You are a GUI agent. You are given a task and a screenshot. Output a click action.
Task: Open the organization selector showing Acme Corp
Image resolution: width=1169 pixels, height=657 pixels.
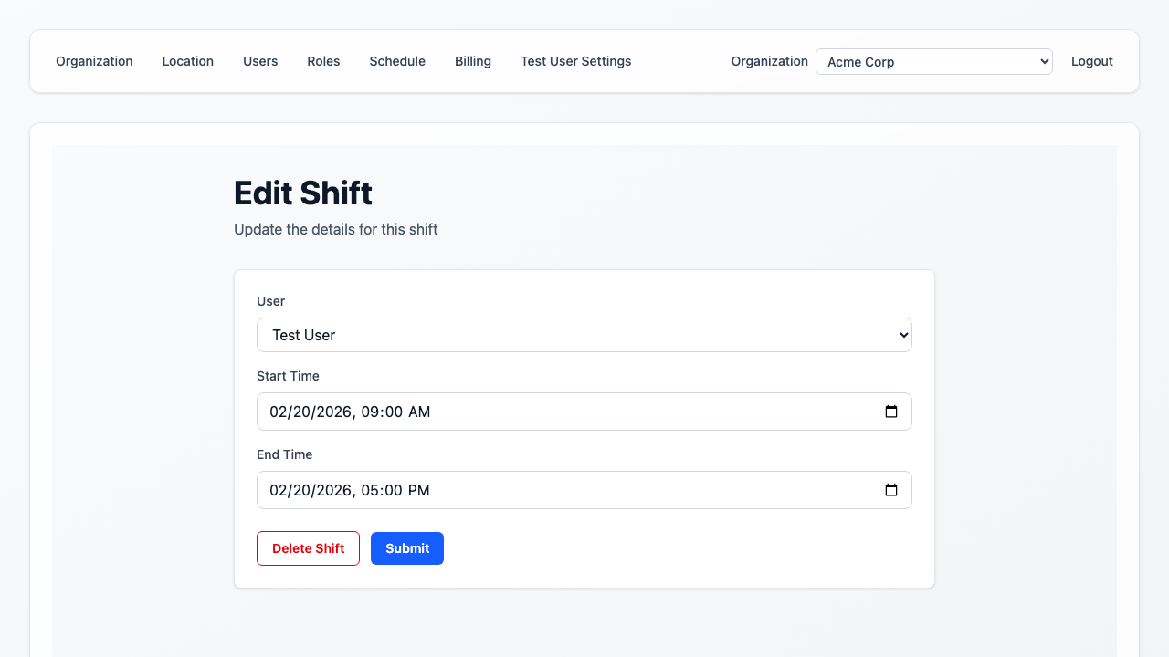pos(933,61)
